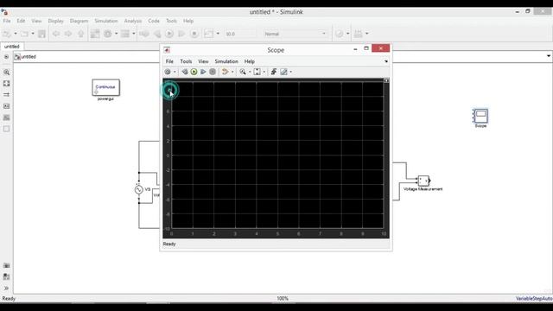Screen dimensions: 553x311
Task: Expand palette with double chevron
Action: point(6,289)
